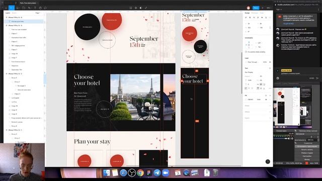Open Pass Through blend mode dropdown
The width and height of the screenshot is (322, 181).
(x=253, y=62)
